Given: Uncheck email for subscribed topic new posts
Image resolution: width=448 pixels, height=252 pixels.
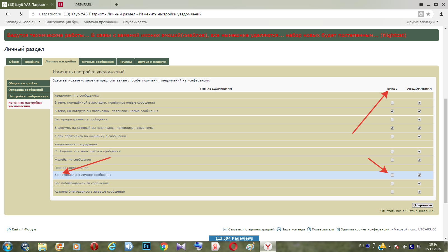Looking at the screenshot, I should coord(392,111).
